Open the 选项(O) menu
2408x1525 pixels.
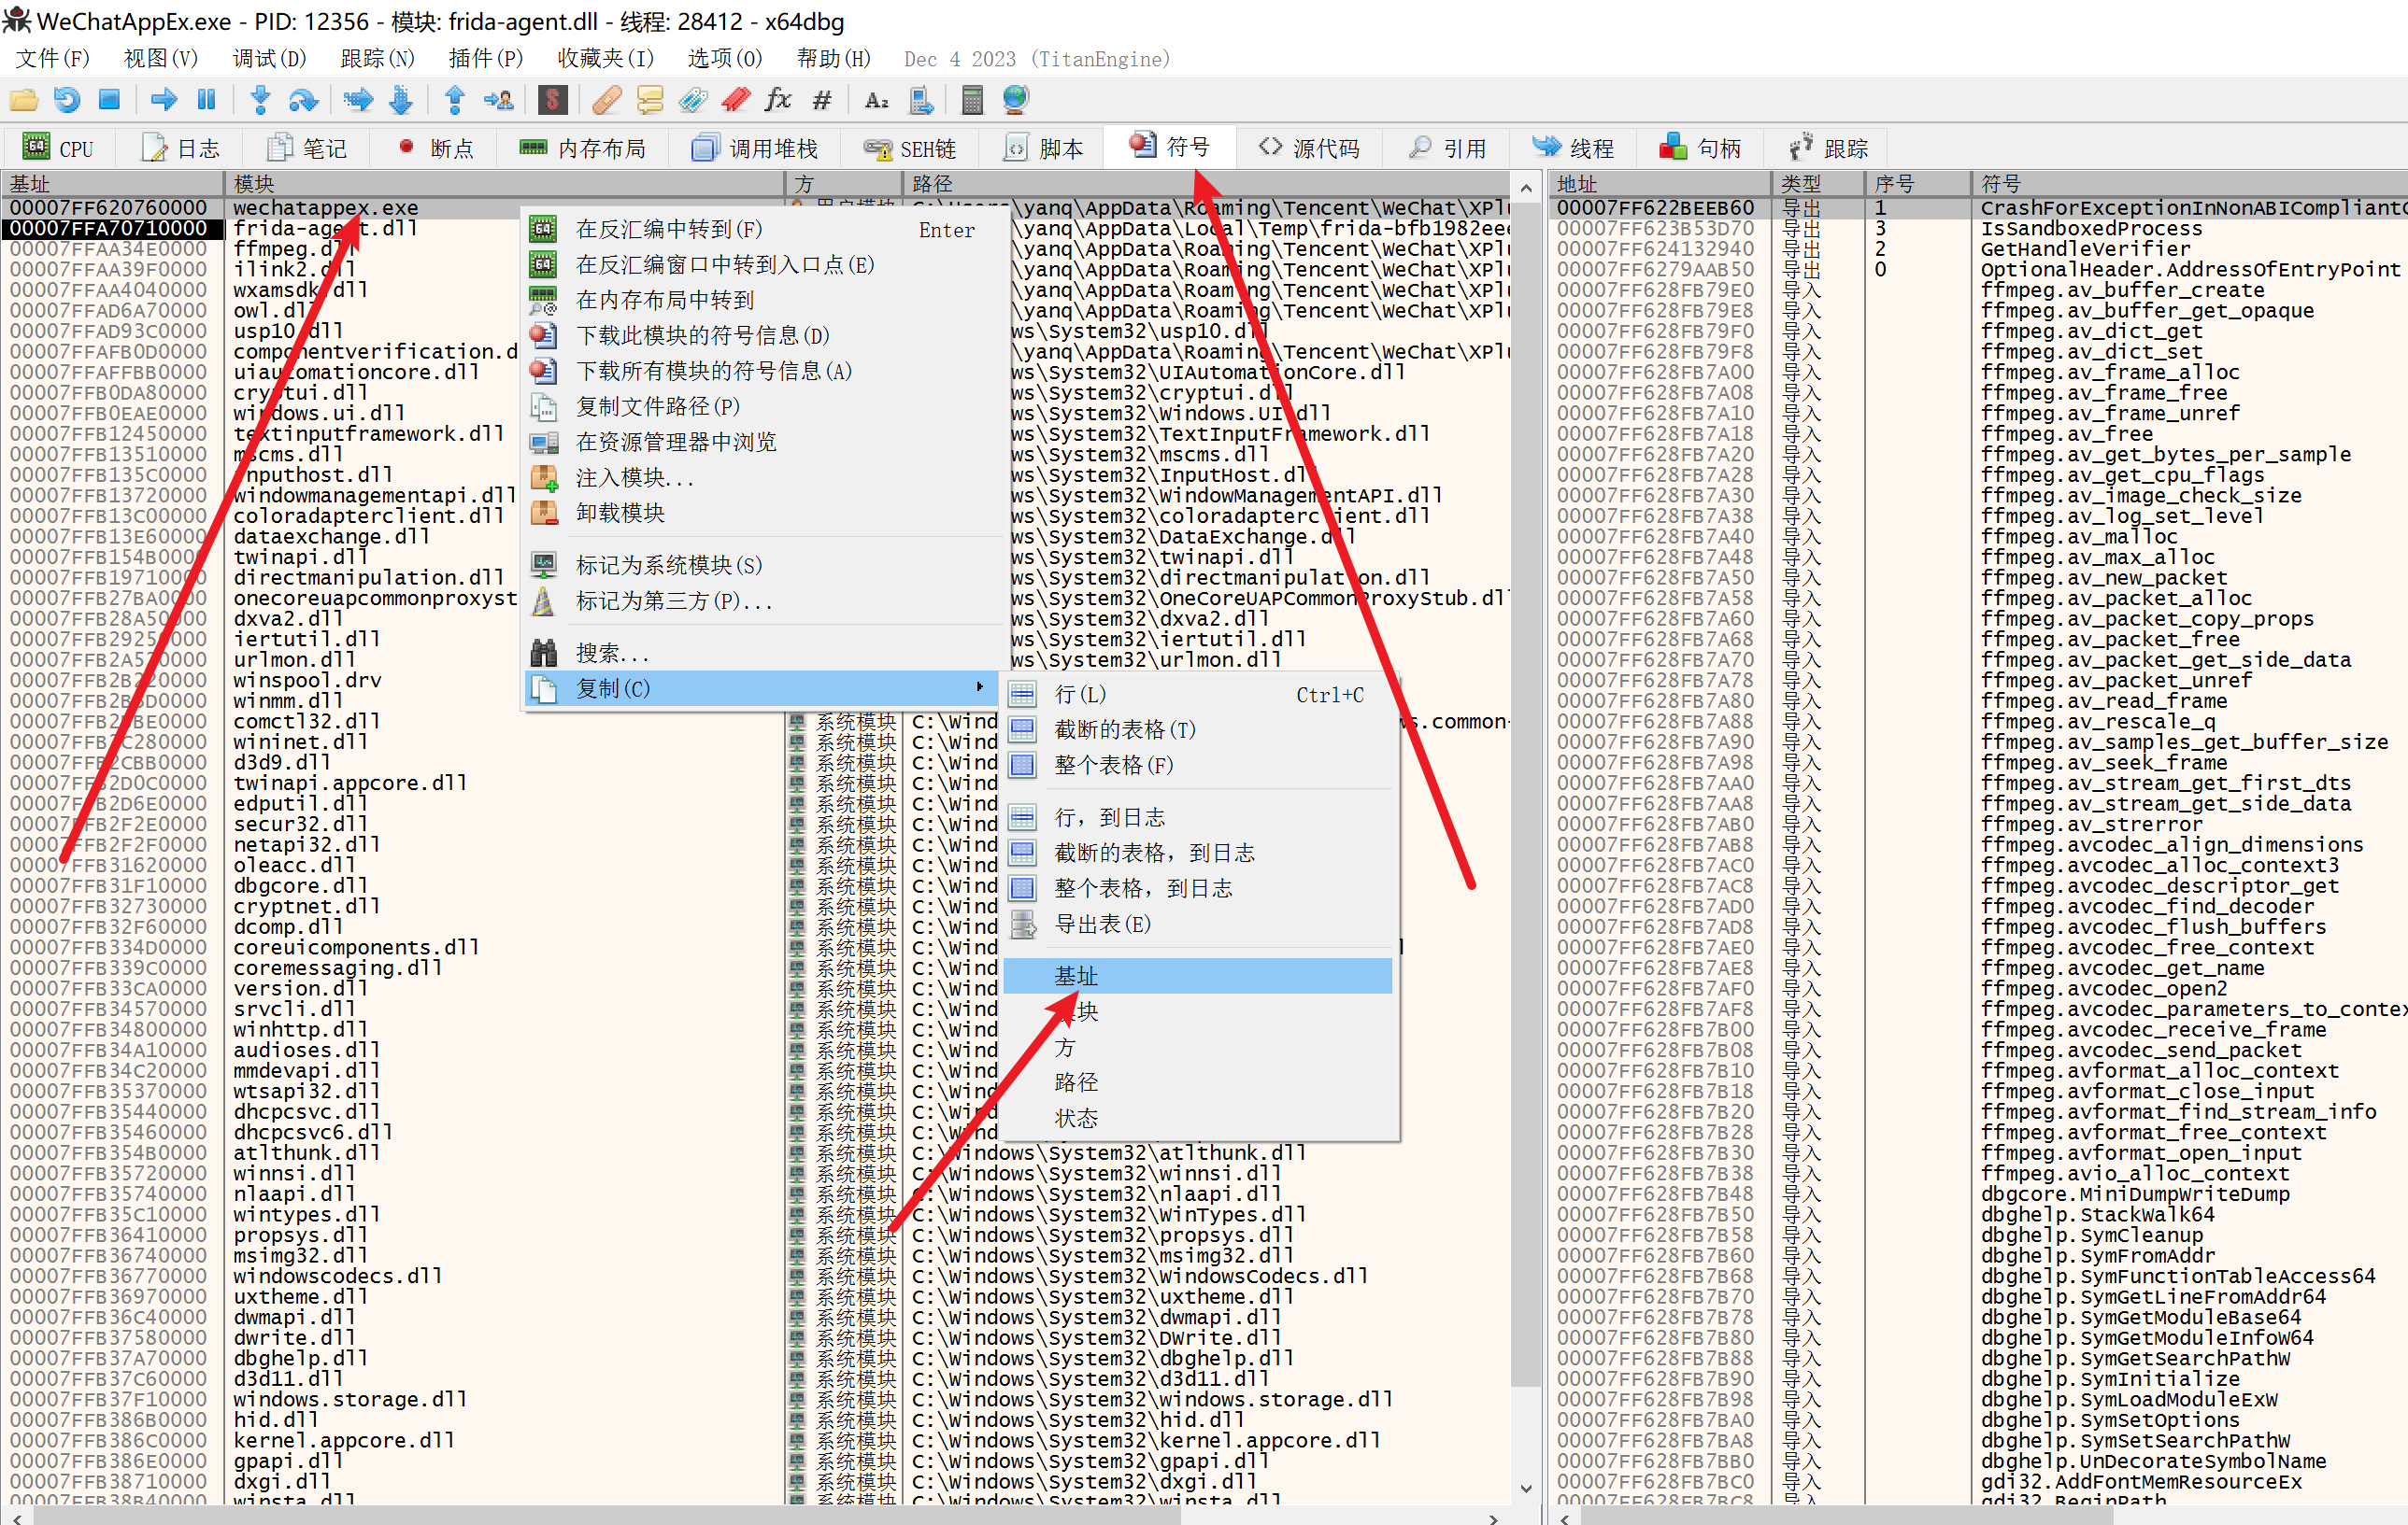724,59
